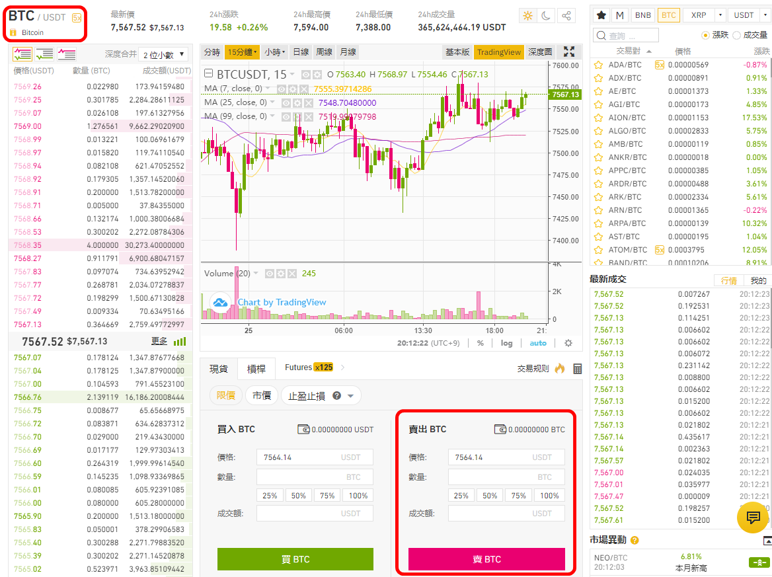
Task: Show combined bids and asks order book view
Action: click(x=22, y=54)
